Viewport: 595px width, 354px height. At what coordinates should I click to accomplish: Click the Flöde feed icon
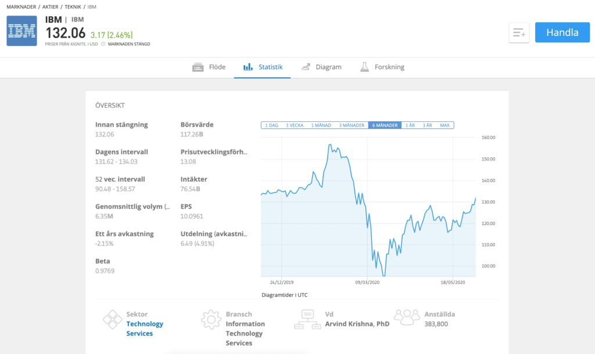[198, 67]
